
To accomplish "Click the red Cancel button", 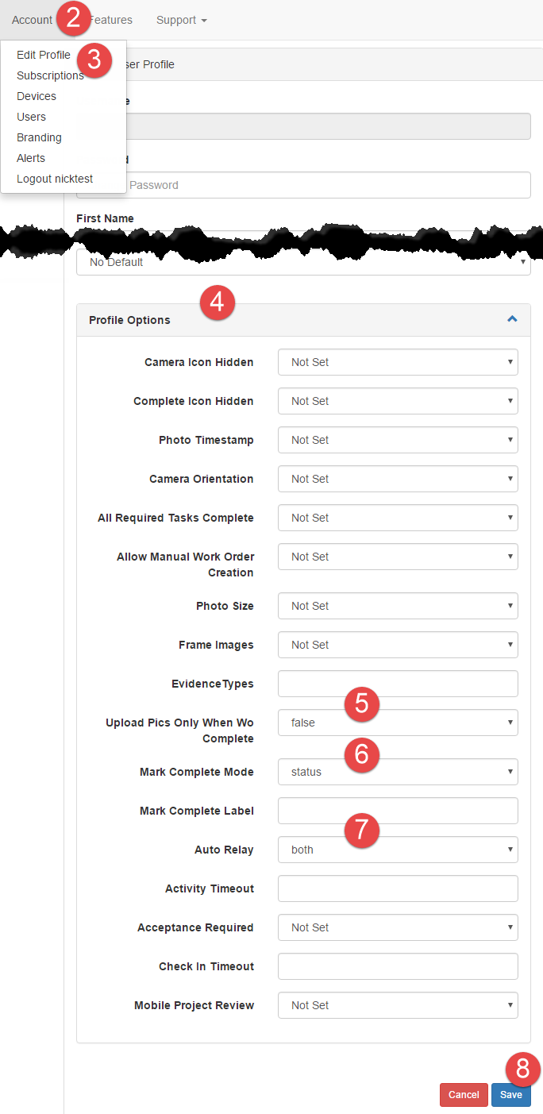I will (464, 1095).
